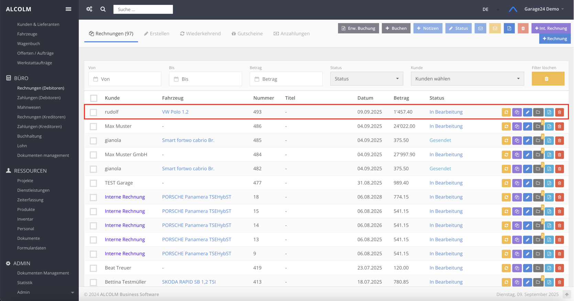574x301 pixels.
Task: Click the purple Int. Rechnung button
Action: pyautogui.click(x=551, y=28)
